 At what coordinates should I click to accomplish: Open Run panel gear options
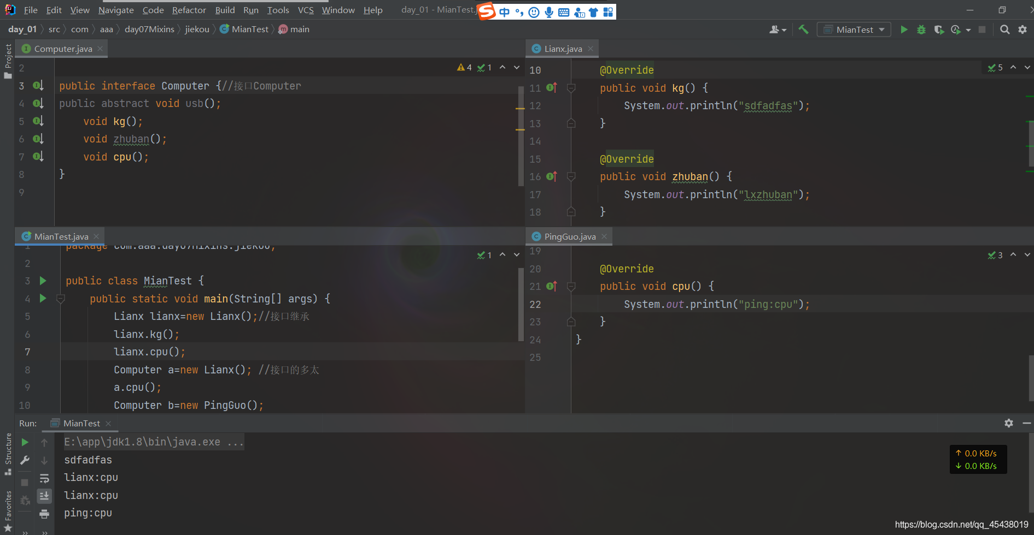click(1009, 423)
